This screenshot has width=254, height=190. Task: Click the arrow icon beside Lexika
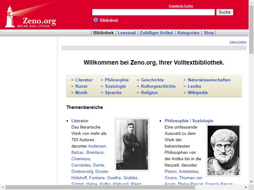(x=185, y=86)
